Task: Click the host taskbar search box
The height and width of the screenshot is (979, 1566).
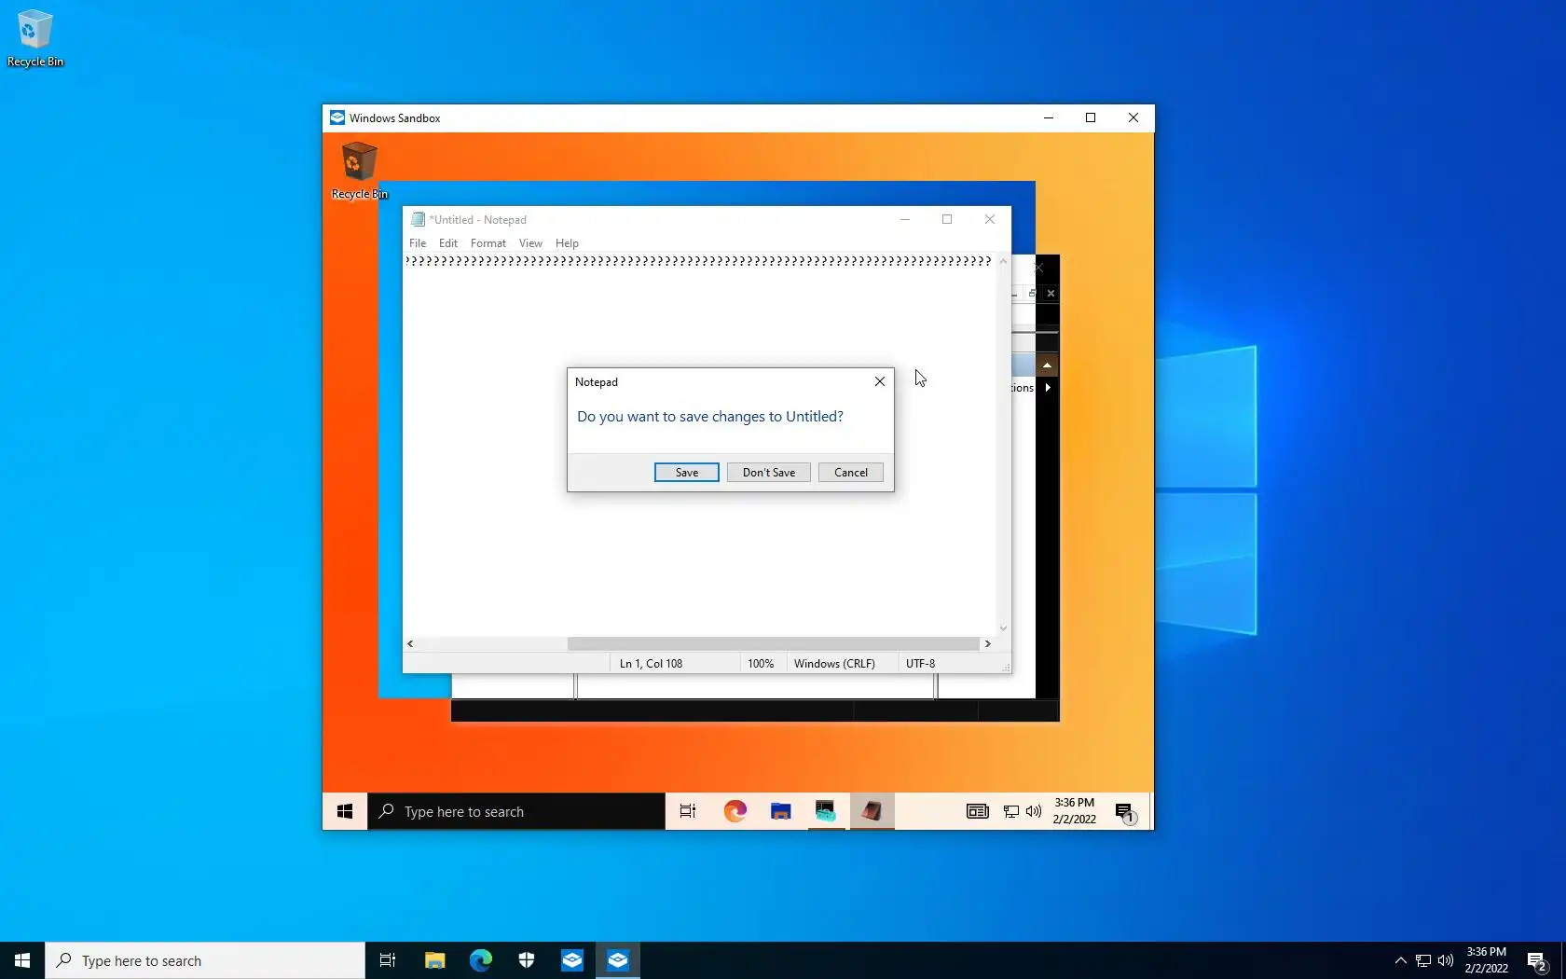Action: [x=205, y=960]
